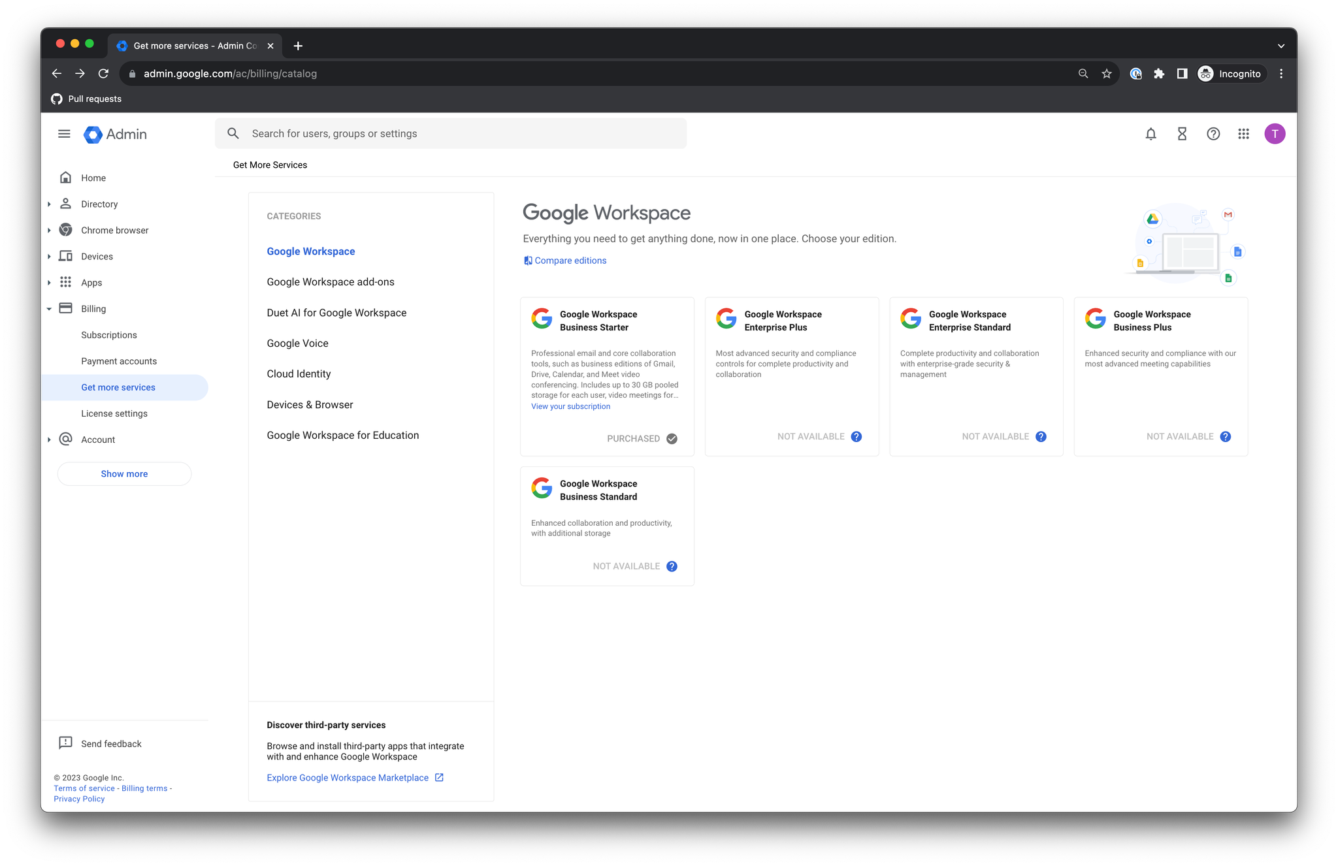This screenshot has width=1338, height=866.
Task: Open the browser Extensions puzzle icon
Action: pyautogui.click(x=1159, y=74)
